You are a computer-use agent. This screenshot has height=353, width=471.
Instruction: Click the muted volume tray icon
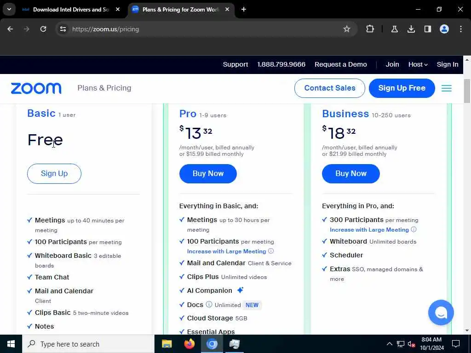411,344
